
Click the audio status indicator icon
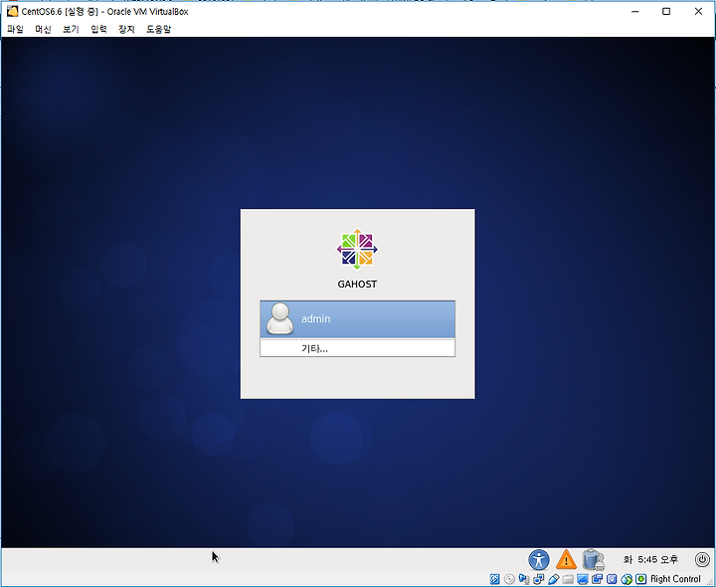click(x=524, y=579)
